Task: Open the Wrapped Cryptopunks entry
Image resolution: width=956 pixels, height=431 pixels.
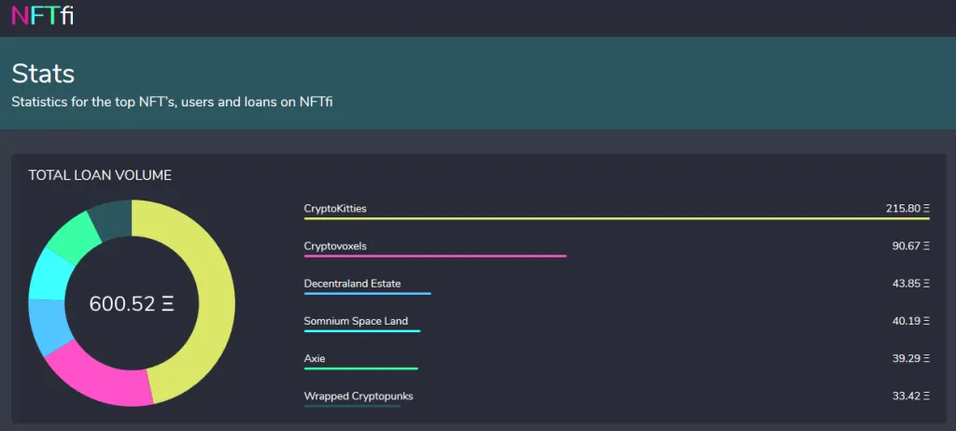Action: (x=358, y=396)
